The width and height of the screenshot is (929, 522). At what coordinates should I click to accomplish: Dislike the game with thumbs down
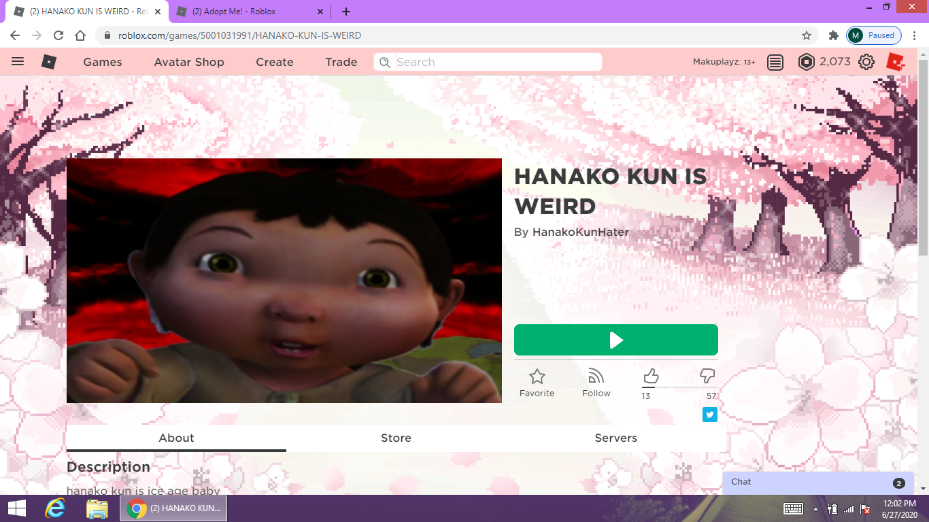click(x=707, y=376)
